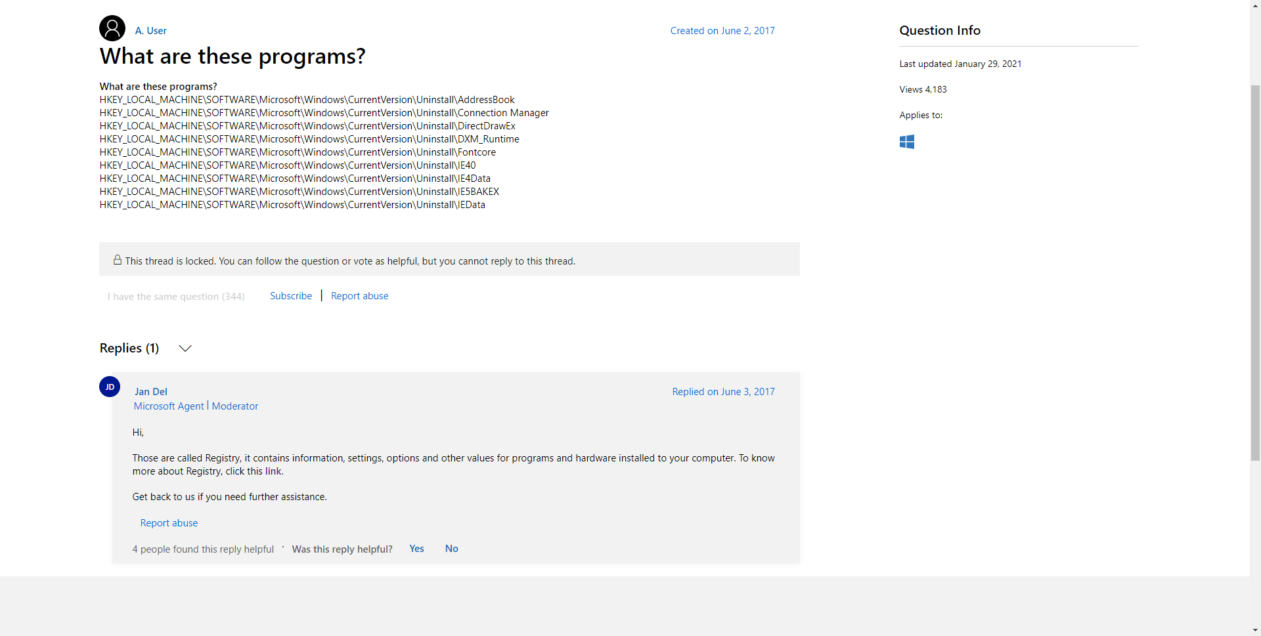Click the lock icon in the locked thread banner
1261x636 pixels.
tap(118, 259)
